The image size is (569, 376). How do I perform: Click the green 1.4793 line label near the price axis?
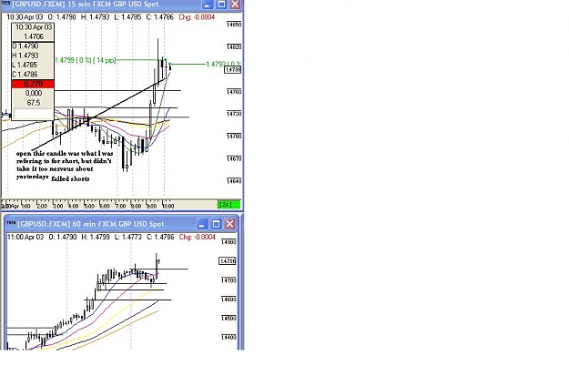223,65
